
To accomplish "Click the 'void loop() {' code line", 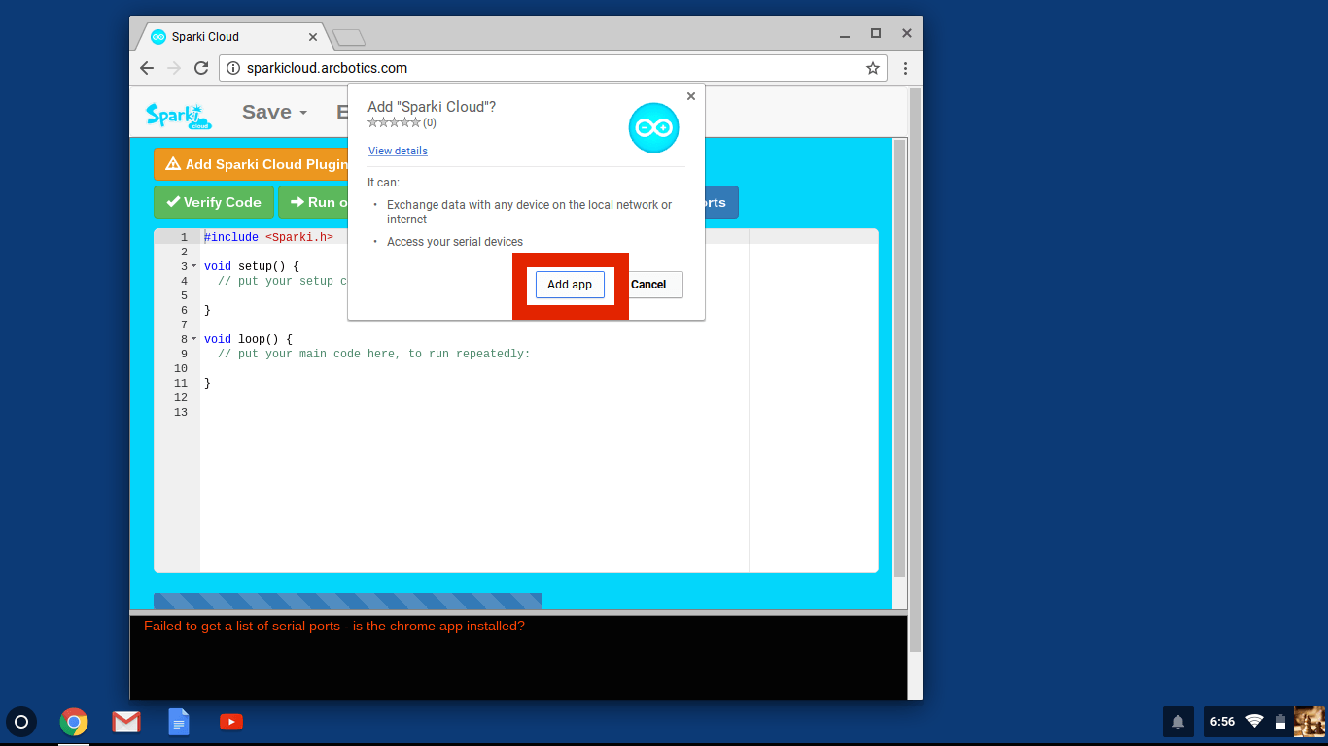I will (x=248, y=339).
